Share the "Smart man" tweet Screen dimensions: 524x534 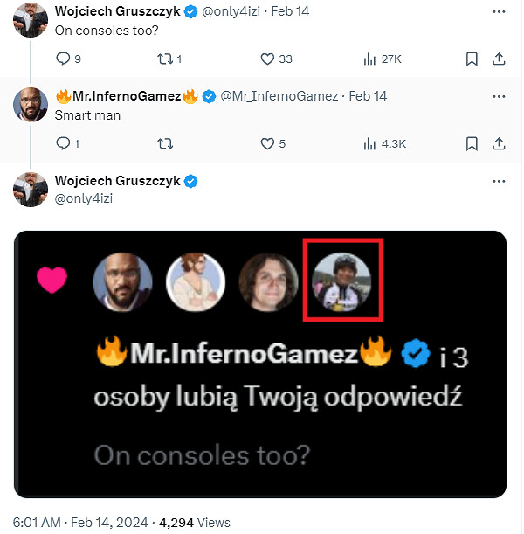(499, 143)
